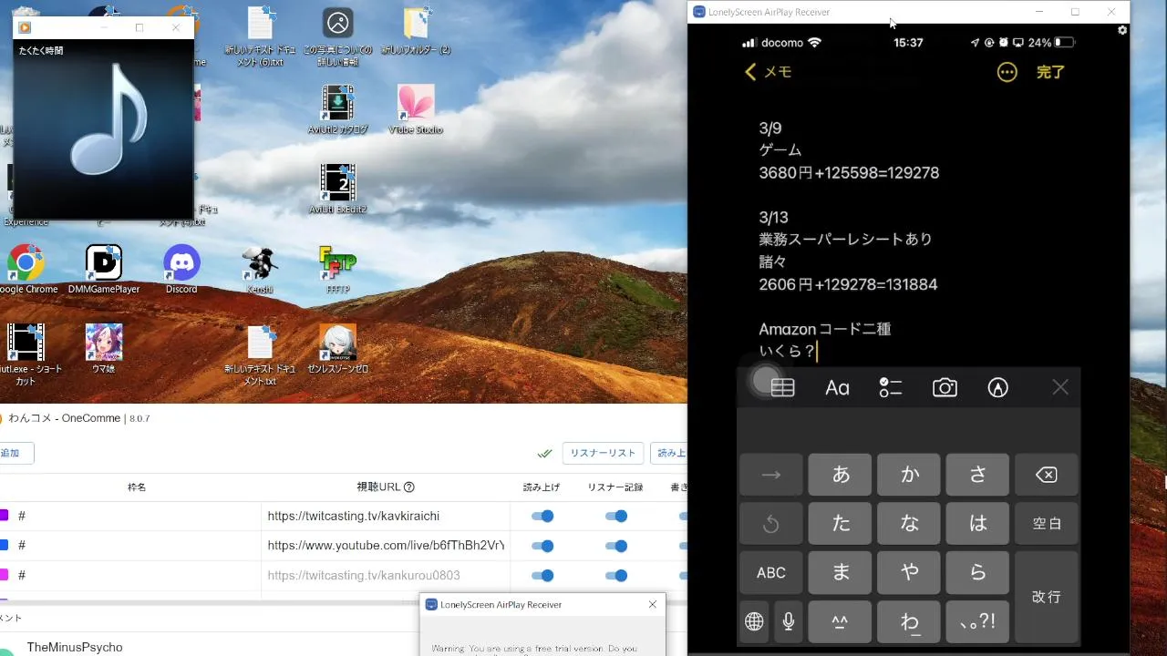Screen dimensions: 1167x656
Task: Tap the な key on kana keyboard
Action: pyautogui.click(x=909, y=524)
